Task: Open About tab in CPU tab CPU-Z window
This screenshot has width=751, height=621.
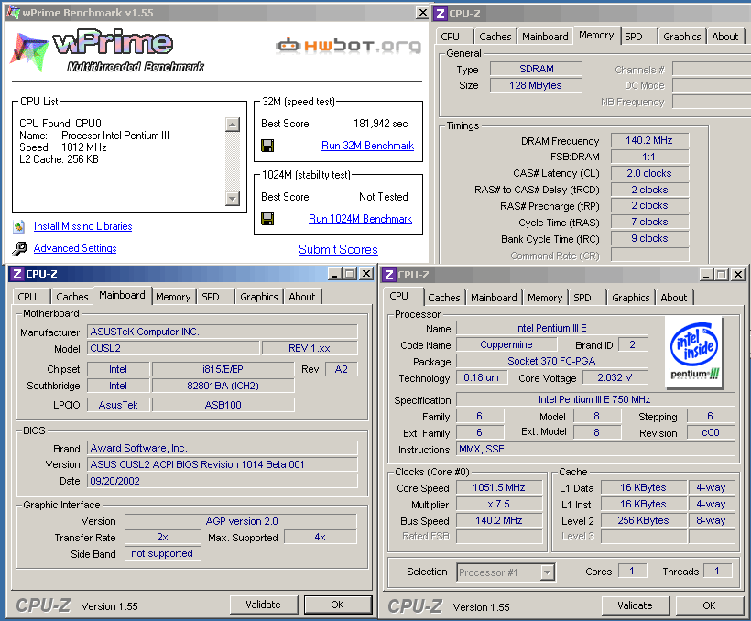Action: (x=674, y=298)
